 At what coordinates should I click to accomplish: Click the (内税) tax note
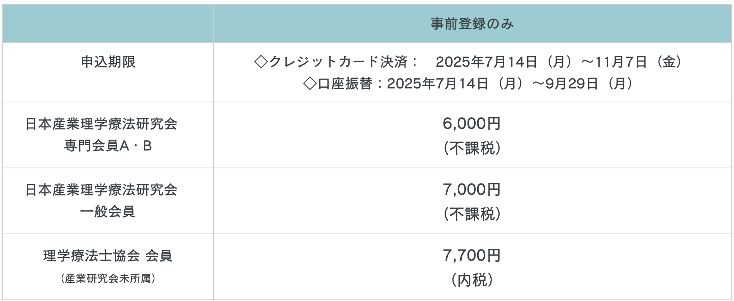(x=472, y=280)
